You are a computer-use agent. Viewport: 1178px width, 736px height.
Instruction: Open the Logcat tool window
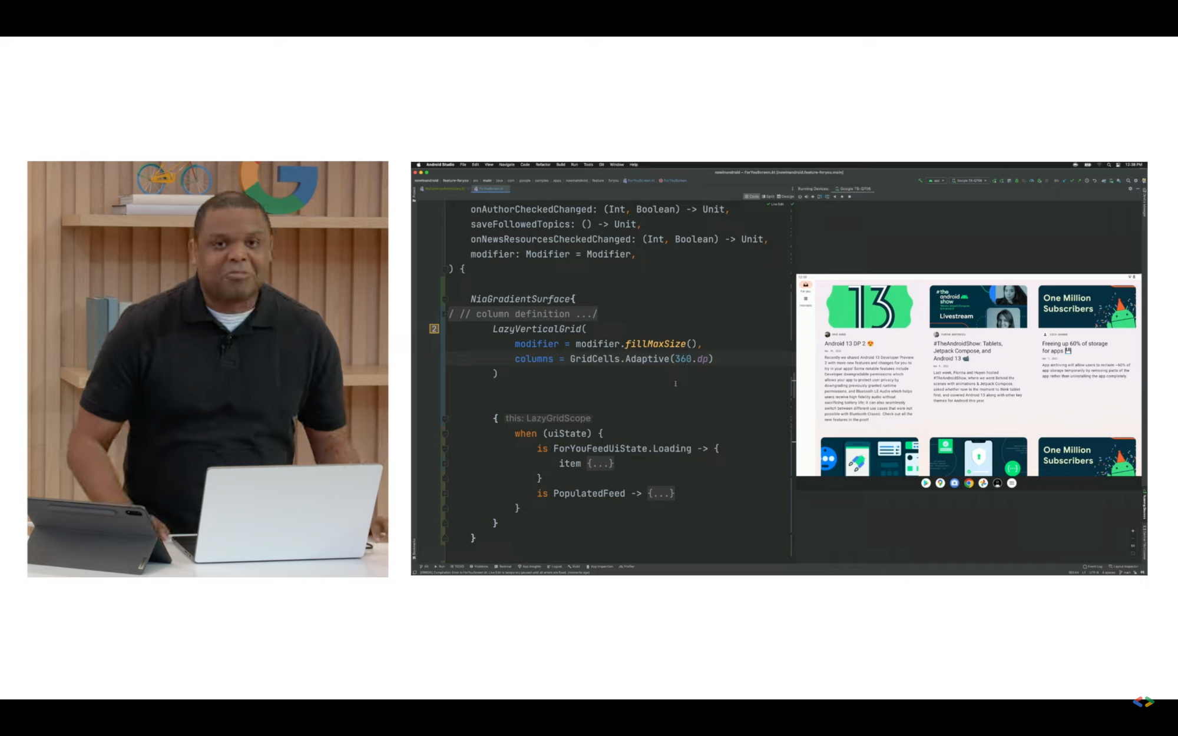point(554,566)
